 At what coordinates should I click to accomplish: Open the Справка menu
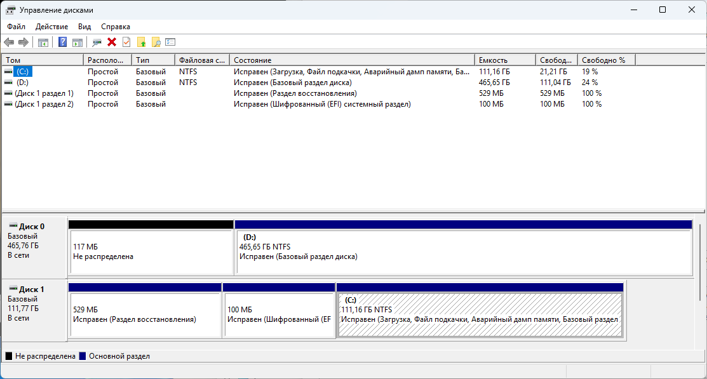point(116,27)
